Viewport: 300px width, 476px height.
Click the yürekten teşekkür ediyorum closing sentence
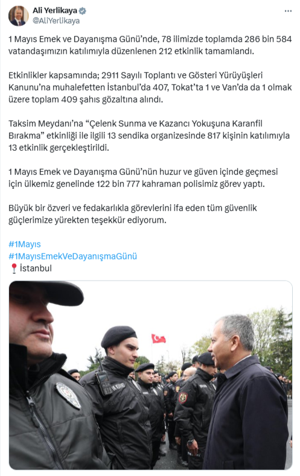point(133,214)
